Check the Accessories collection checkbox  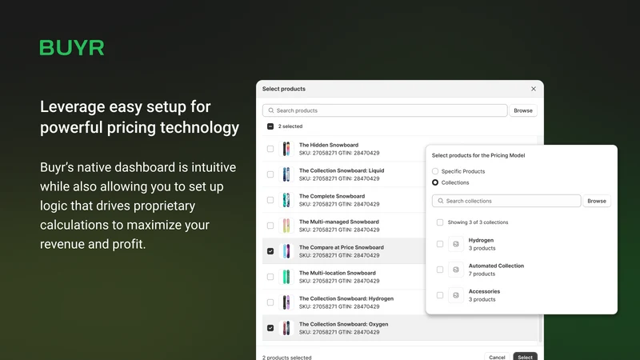click(439, 295)
